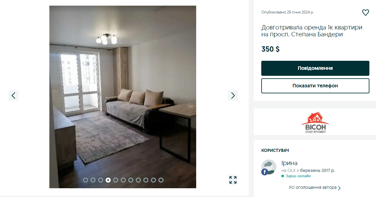
Task: Click Показати телефон button
Action: tap(315, 86)
